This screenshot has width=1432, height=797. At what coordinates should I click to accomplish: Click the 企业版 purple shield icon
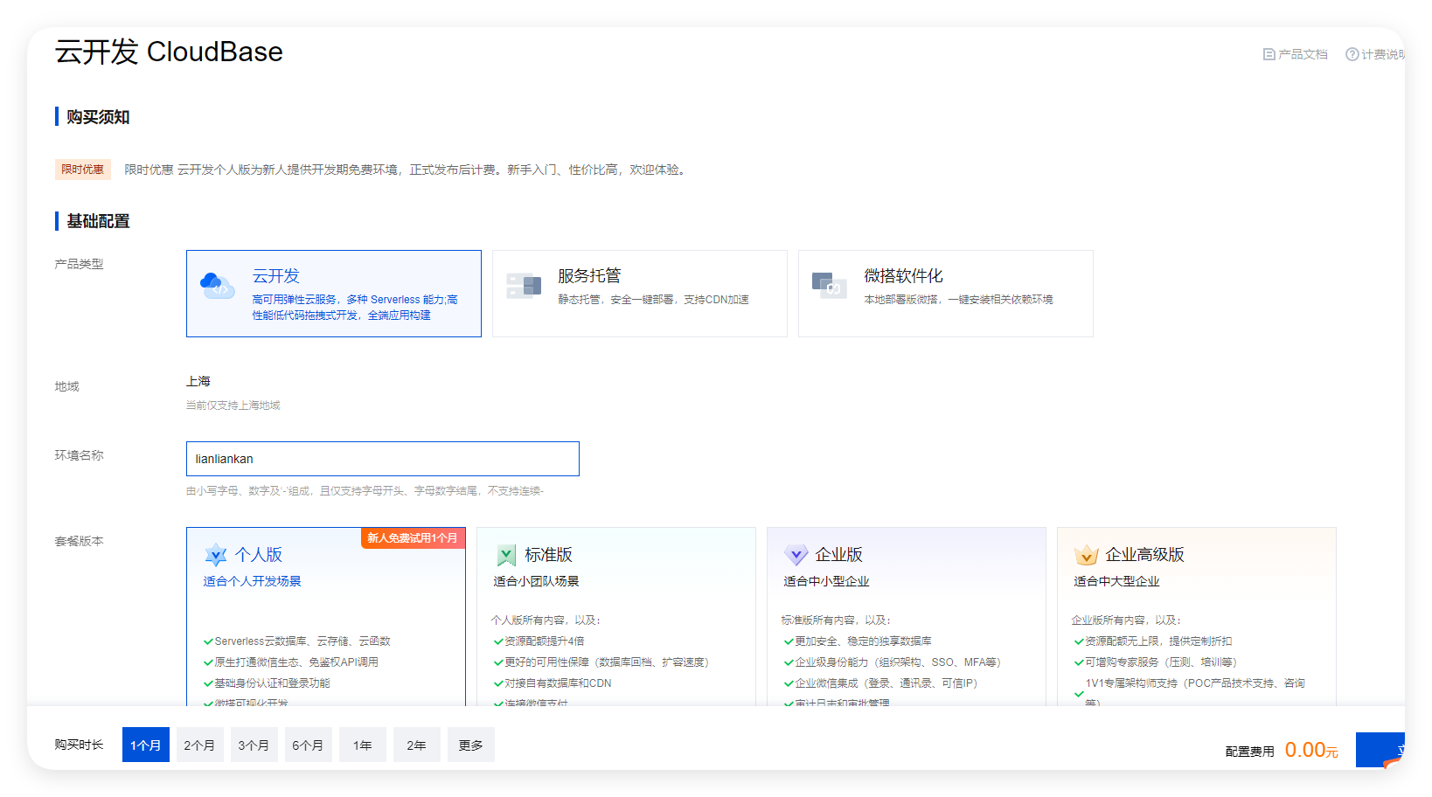point(796,555)
